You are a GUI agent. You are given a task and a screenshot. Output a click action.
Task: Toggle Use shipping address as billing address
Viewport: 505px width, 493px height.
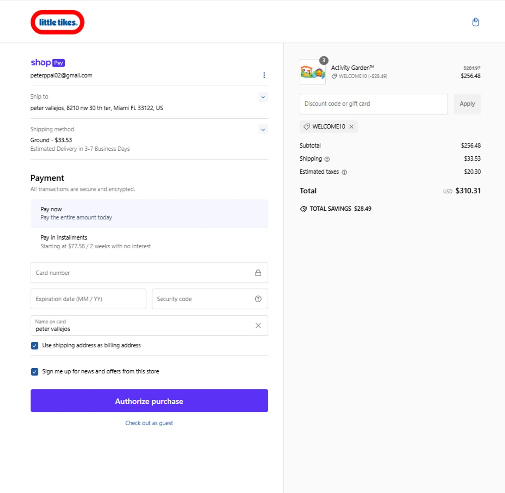[x=34, y=345]
